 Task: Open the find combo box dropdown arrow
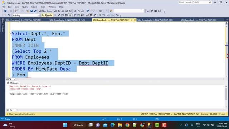[143, 11]
